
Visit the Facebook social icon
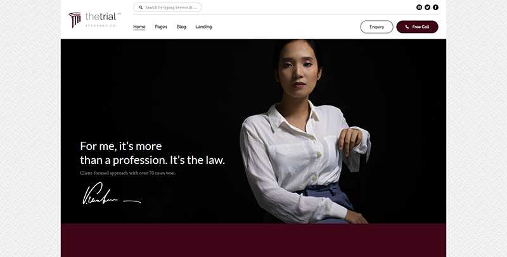pos(435,8)
